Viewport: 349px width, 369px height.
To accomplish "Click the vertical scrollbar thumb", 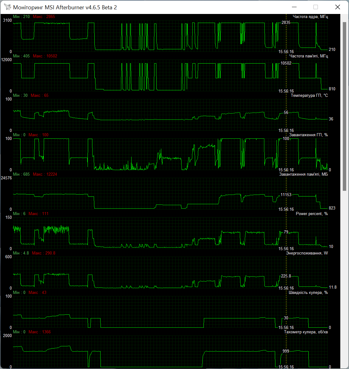I will point(345,106).
